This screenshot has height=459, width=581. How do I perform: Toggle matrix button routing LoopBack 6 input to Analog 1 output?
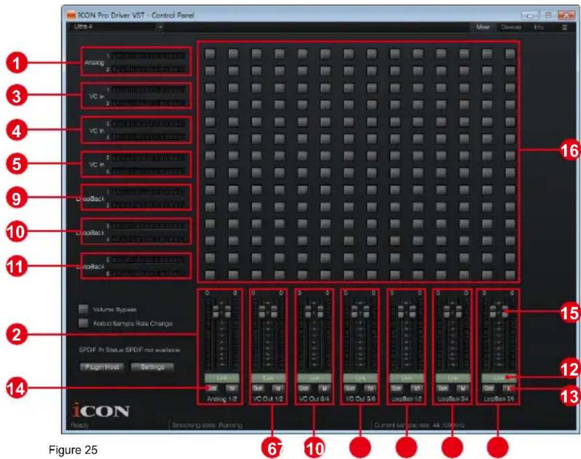[x=210, y=274]
